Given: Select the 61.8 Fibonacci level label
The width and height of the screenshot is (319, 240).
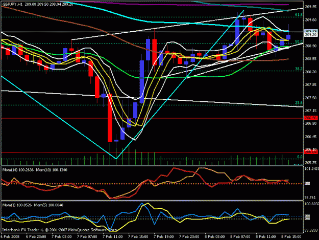Looking at the screenshot, I should [x=299, y=15].
